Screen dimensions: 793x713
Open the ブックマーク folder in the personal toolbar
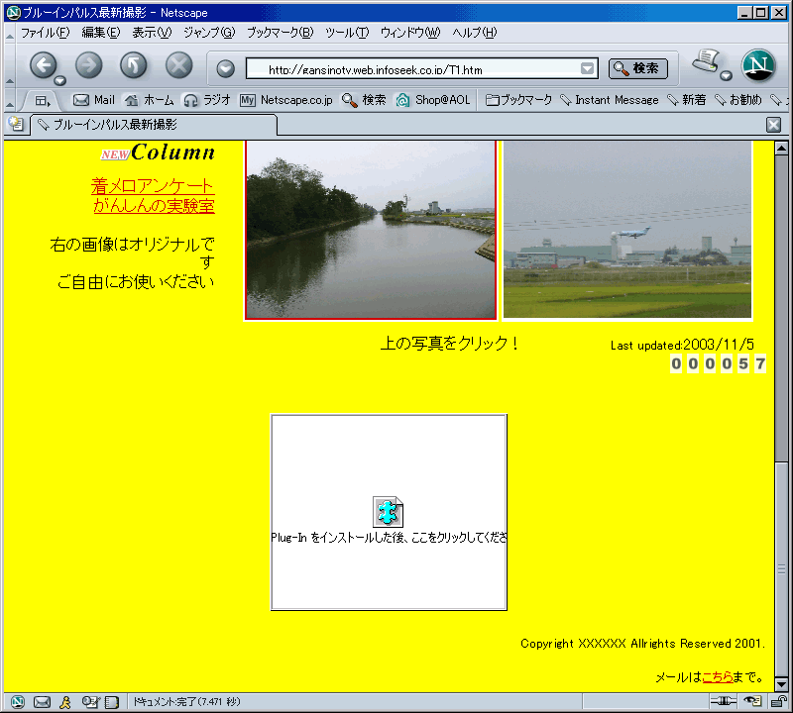pos(518,100)
